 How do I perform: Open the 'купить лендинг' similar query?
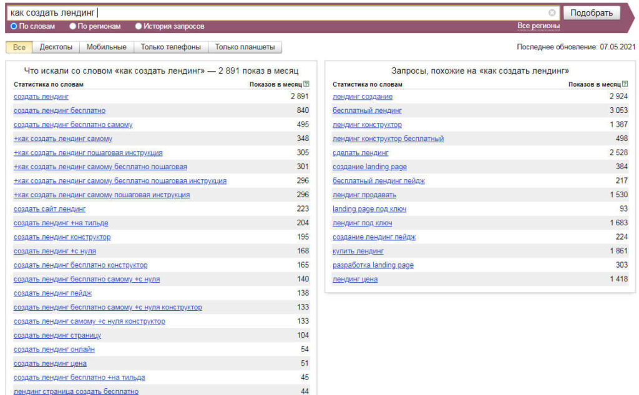coord(358,251)
